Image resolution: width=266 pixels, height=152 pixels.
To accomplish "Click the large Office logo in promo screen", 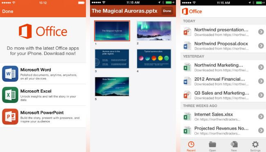I will [43, 31].
